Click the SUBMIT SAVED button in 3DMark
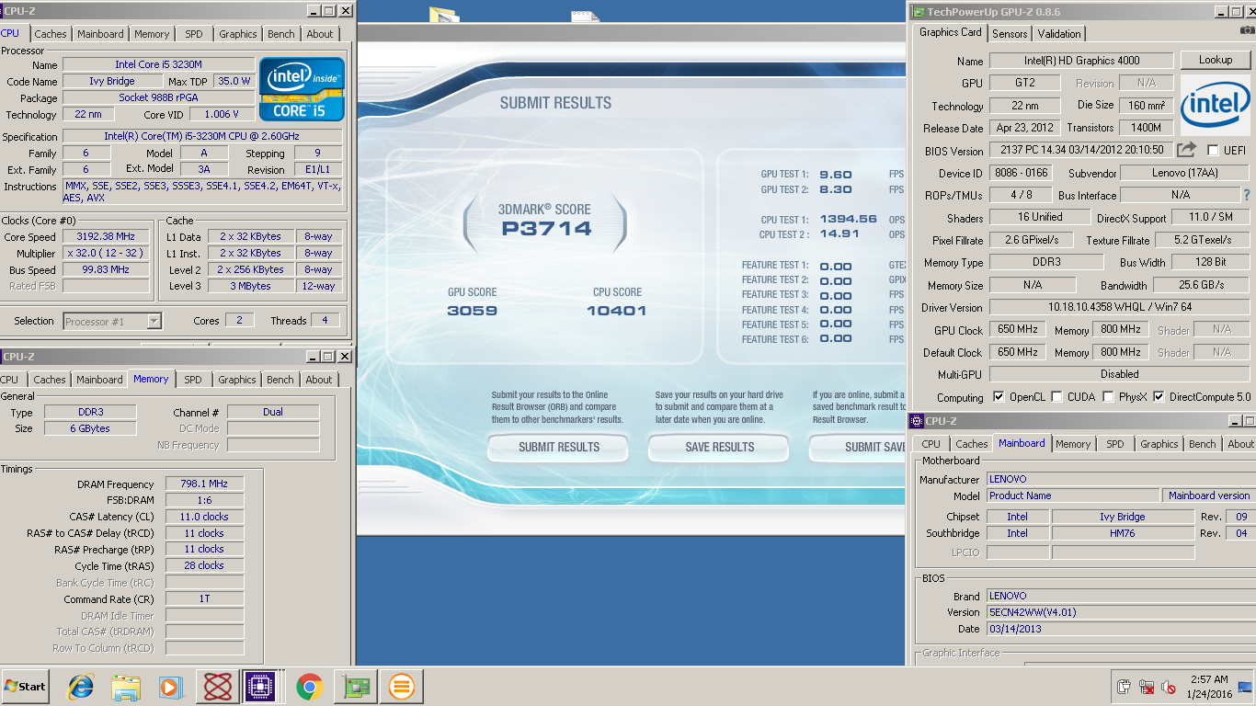Viewport: 1256px width, 706px height. point(857,447)
